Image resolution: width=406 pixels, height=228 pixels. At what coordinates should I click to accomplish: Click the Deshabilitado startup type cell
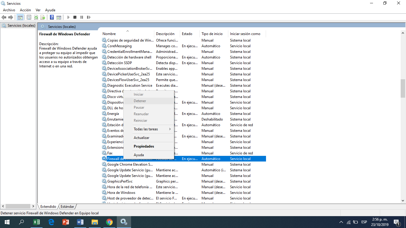(x=212, y=119)
